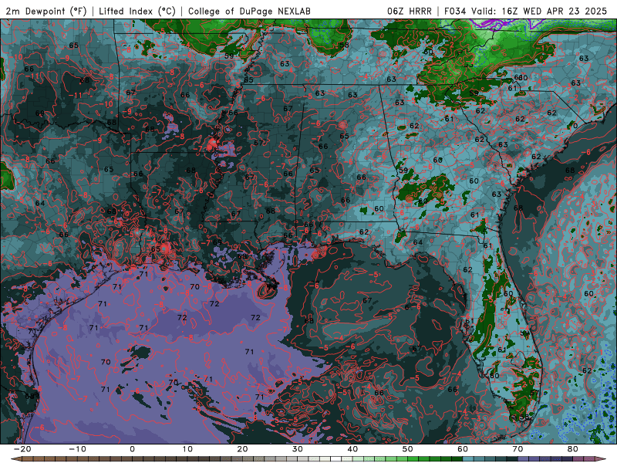Click the "56" dewpoint value at Florida's southern tip

[524, 417]
